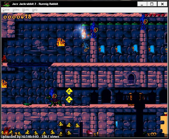The height and width of the screenshot is (139, 169).
Task: Open the Video menu
Action: tap(16, 10)
